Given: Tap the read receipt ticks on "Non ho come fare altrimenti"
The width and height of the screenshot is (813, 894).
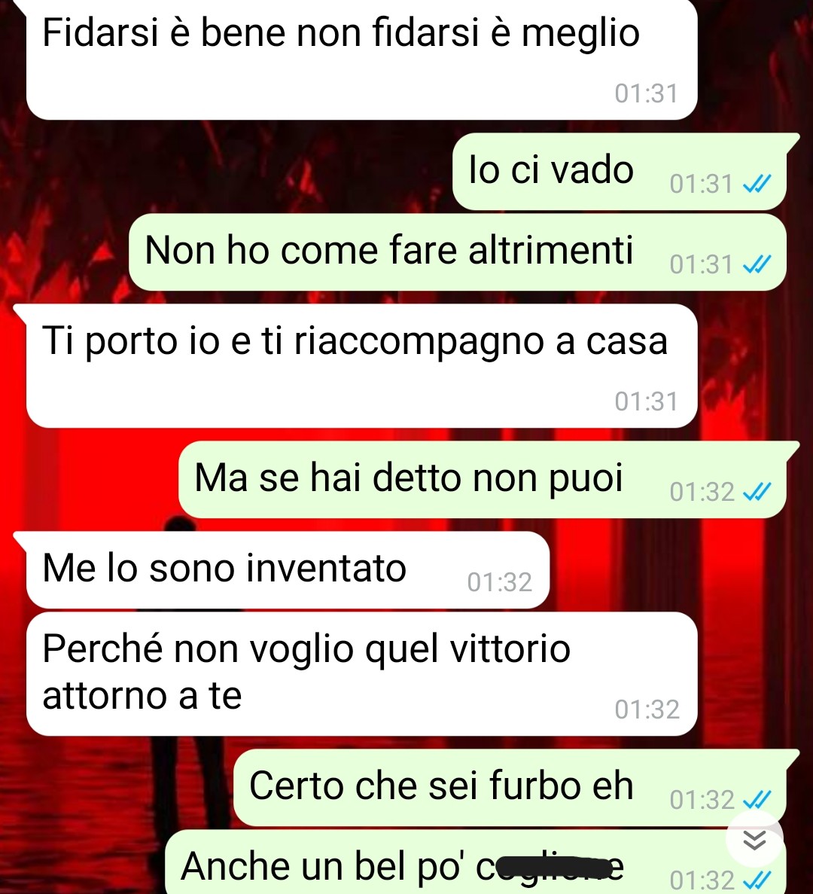Looking at the screenshot, I should pyautogui.click(x=757, y=264).
